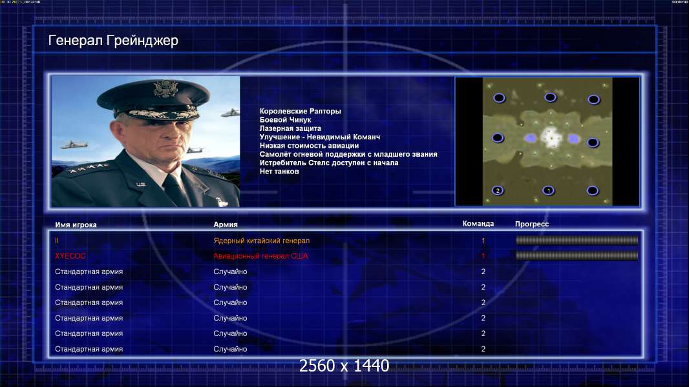Click the 'Прогресс' column header

pos(532,224)
